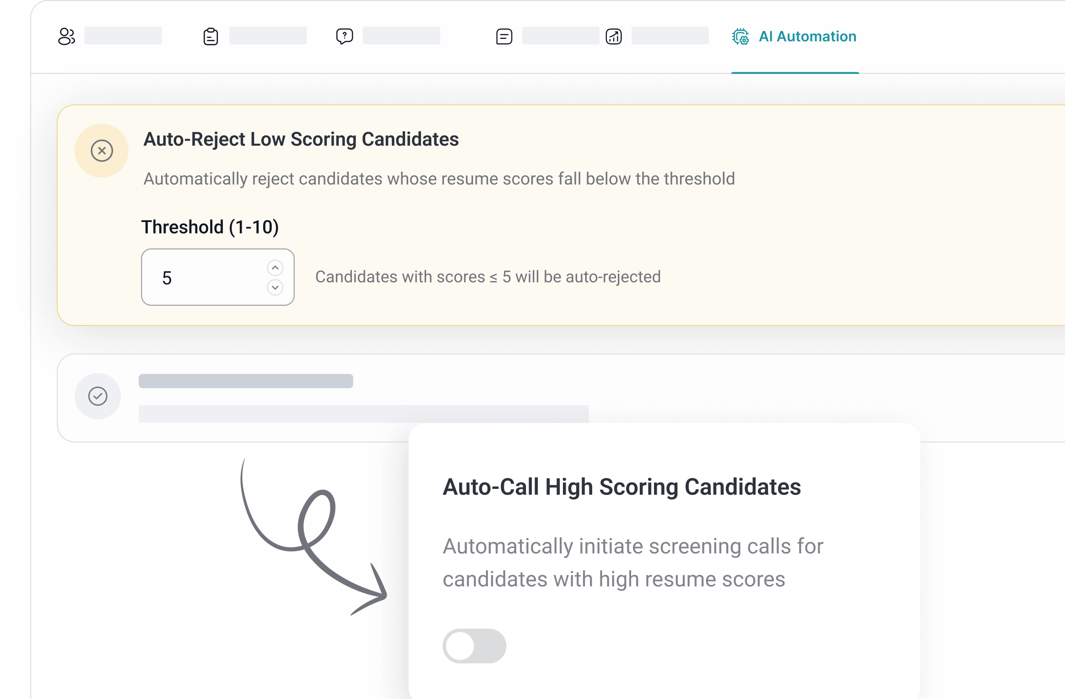
Task: Adjust the threshold value spinner control
Action: (x=275, y=277)
